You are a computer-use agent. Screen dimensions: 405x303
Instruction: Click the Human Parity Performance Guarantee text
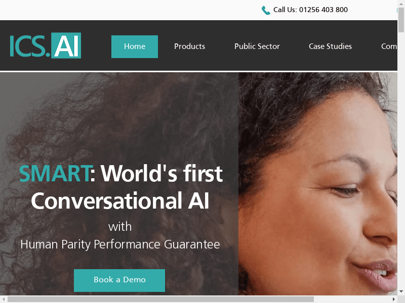coord(120,244)
